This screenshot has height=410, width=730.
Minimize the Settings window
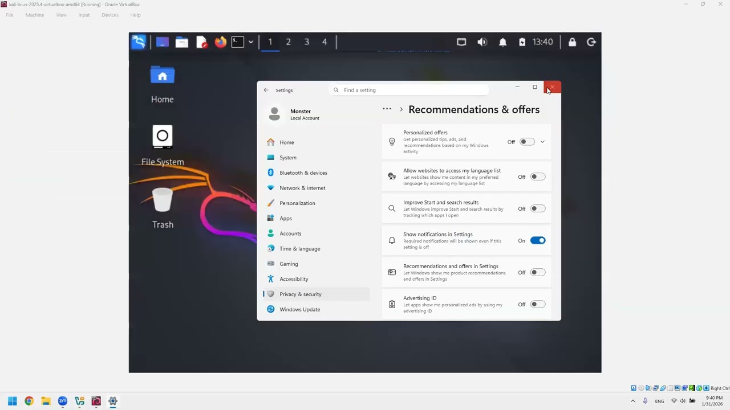pyautogui.click(x=517, y=87)
